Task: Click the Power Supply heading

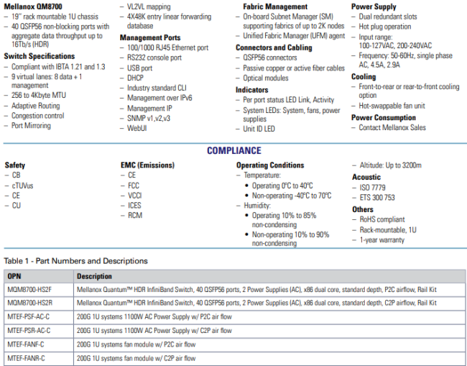Action: click(x=374, y=6)
